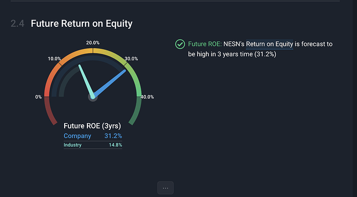The image size is (357, 197).
Task: Select the Company legend row
Action: 93,136
